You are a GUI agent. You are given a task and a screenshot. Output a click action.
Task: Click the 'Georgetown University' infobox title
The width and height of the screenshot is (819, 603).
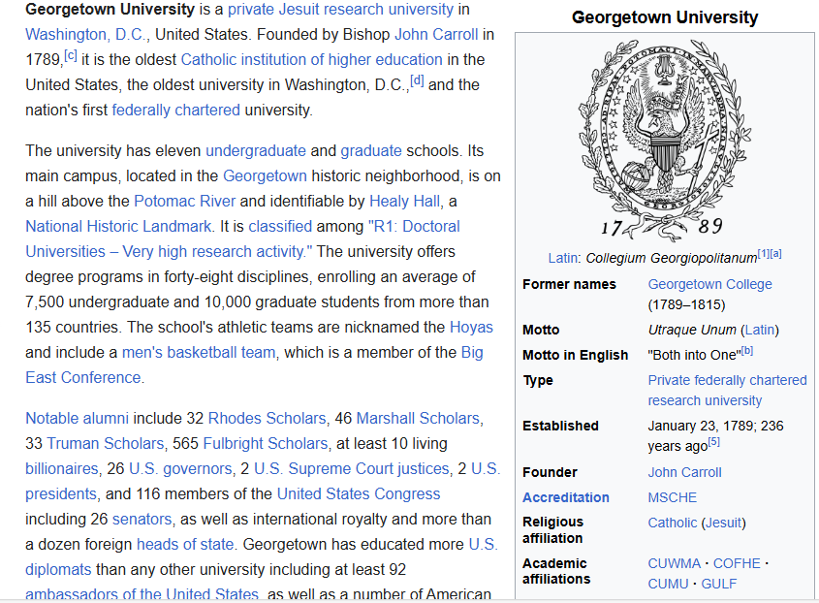(664, 17)
